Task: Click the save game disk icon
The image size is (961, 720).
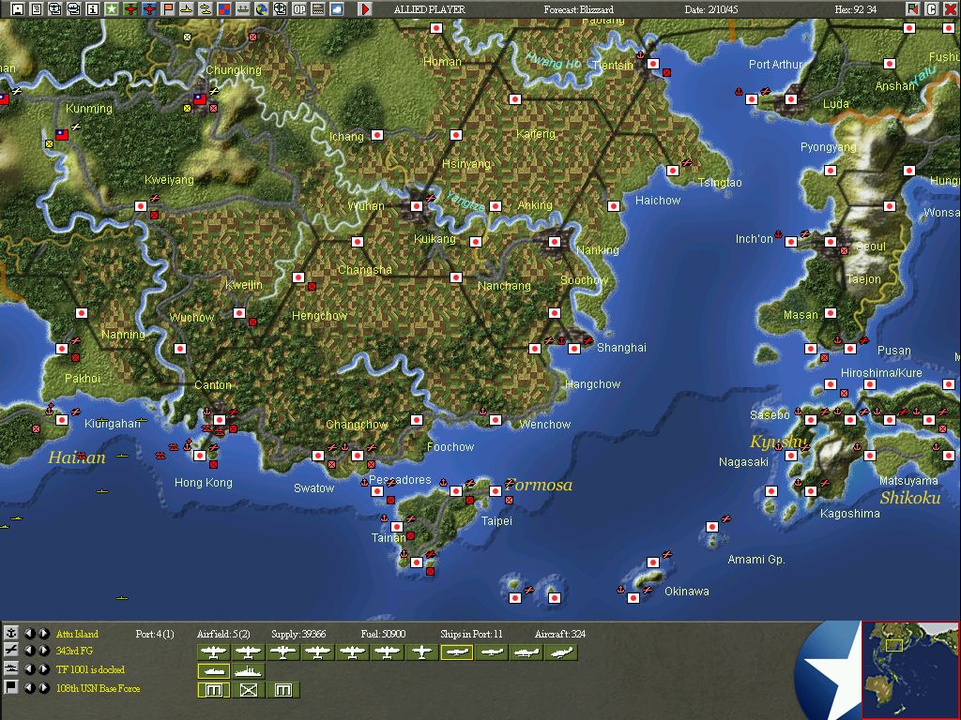Action: (x=18, y=8)
